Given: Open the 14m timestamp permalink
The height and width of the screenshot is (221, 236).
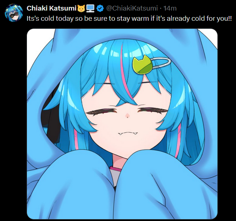Looking at the screenshot, I should click(170, 8).
